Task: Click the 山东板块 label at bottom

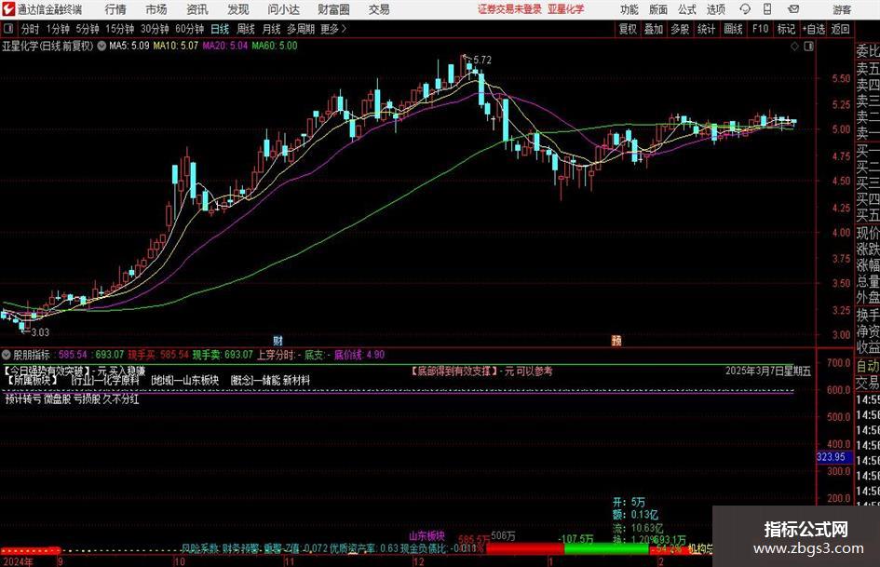Action: coord(426,535)
